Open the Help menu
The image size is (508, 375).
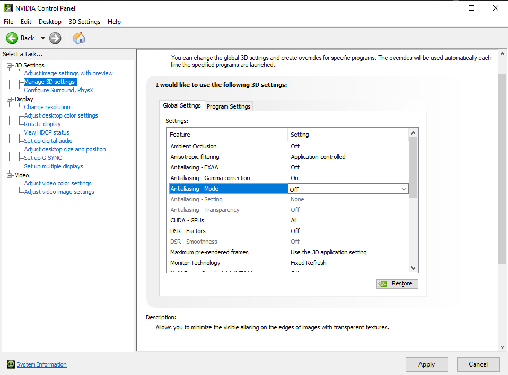click(114, 22)
